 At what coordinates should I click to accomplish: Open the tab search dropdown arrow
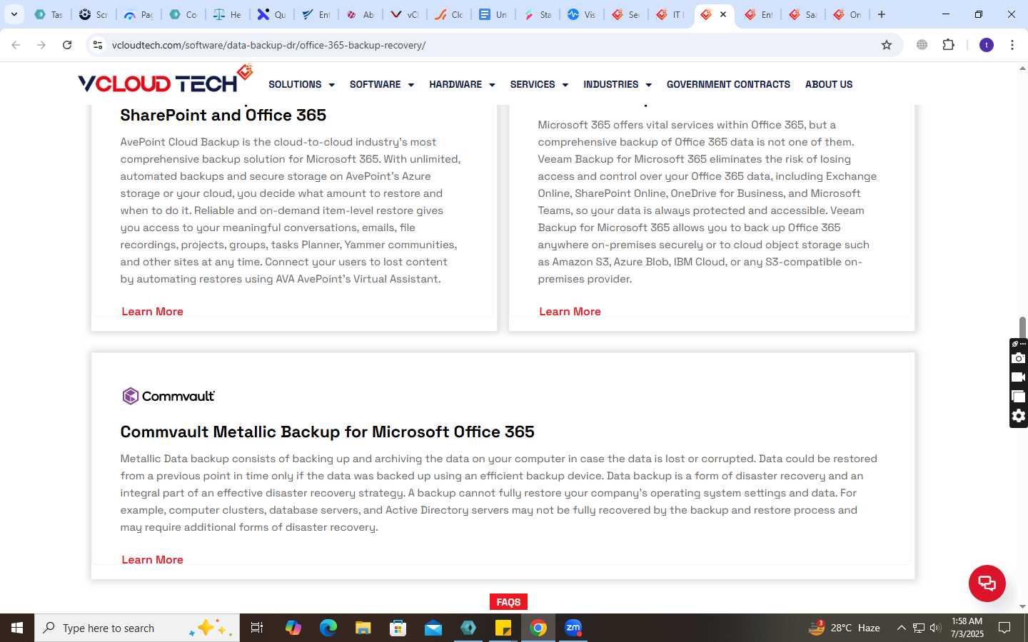tap(14, 14)
